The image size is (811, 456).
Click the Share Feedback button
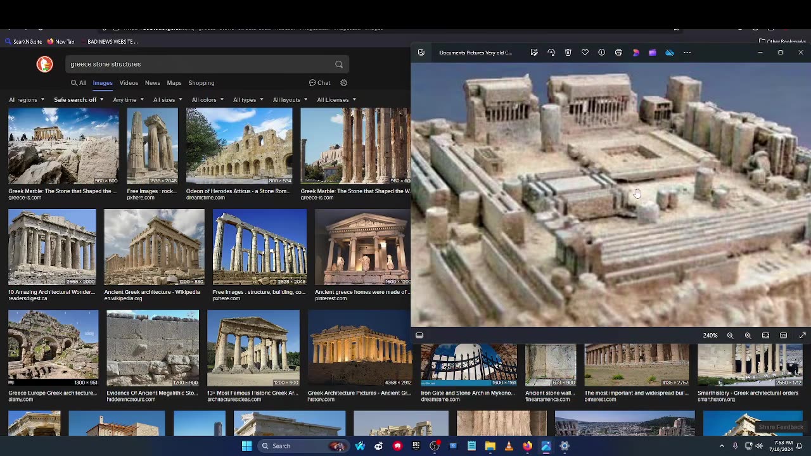[781, 427]
